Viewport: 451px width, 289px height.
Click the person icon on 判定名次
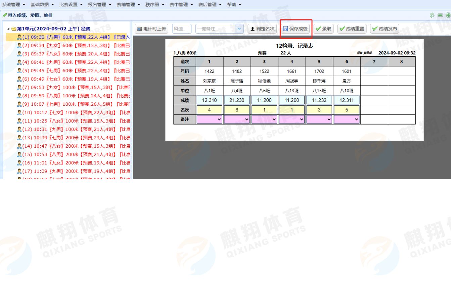click(253, 29)
